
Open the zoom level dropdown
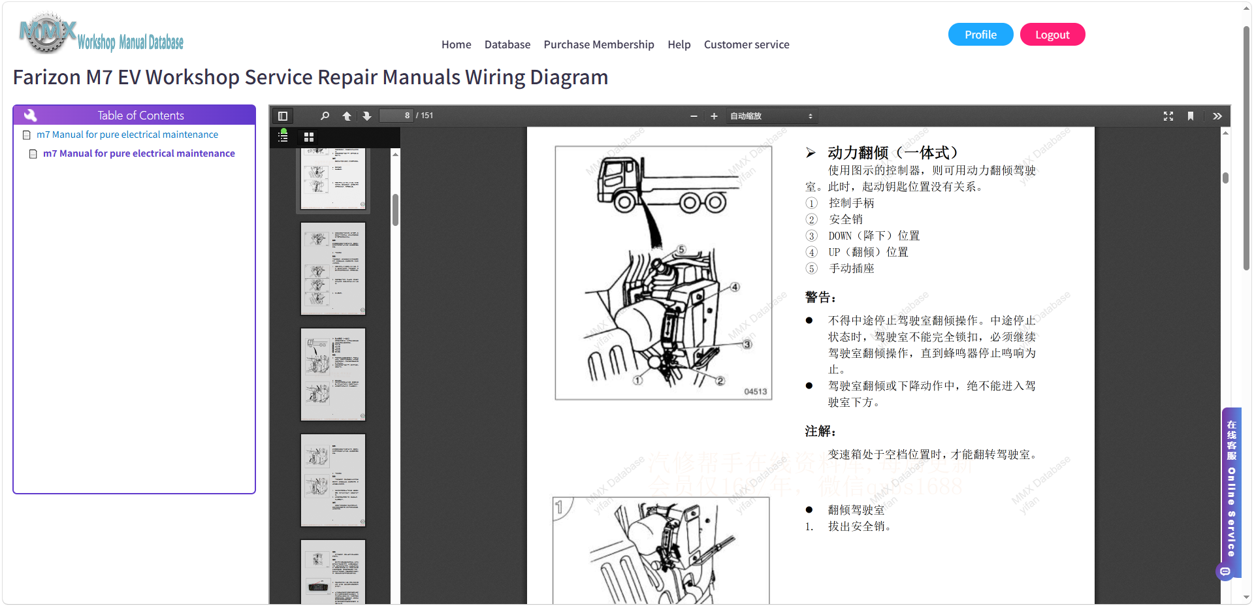click(771, 116)
